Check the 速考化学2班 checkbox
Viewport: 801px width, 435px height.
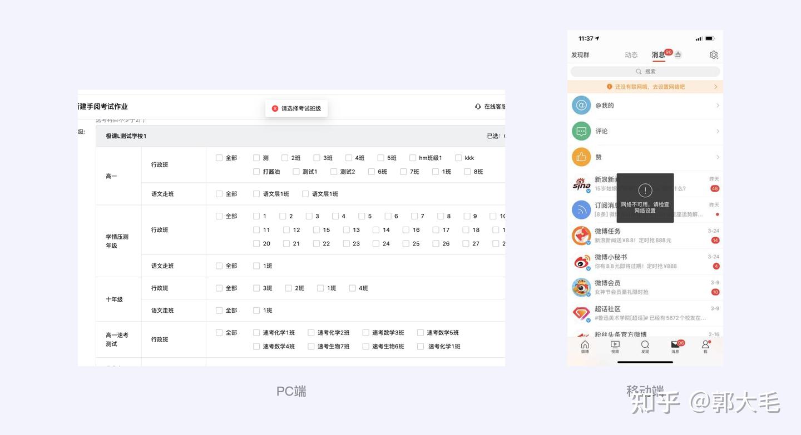(311, 333)
